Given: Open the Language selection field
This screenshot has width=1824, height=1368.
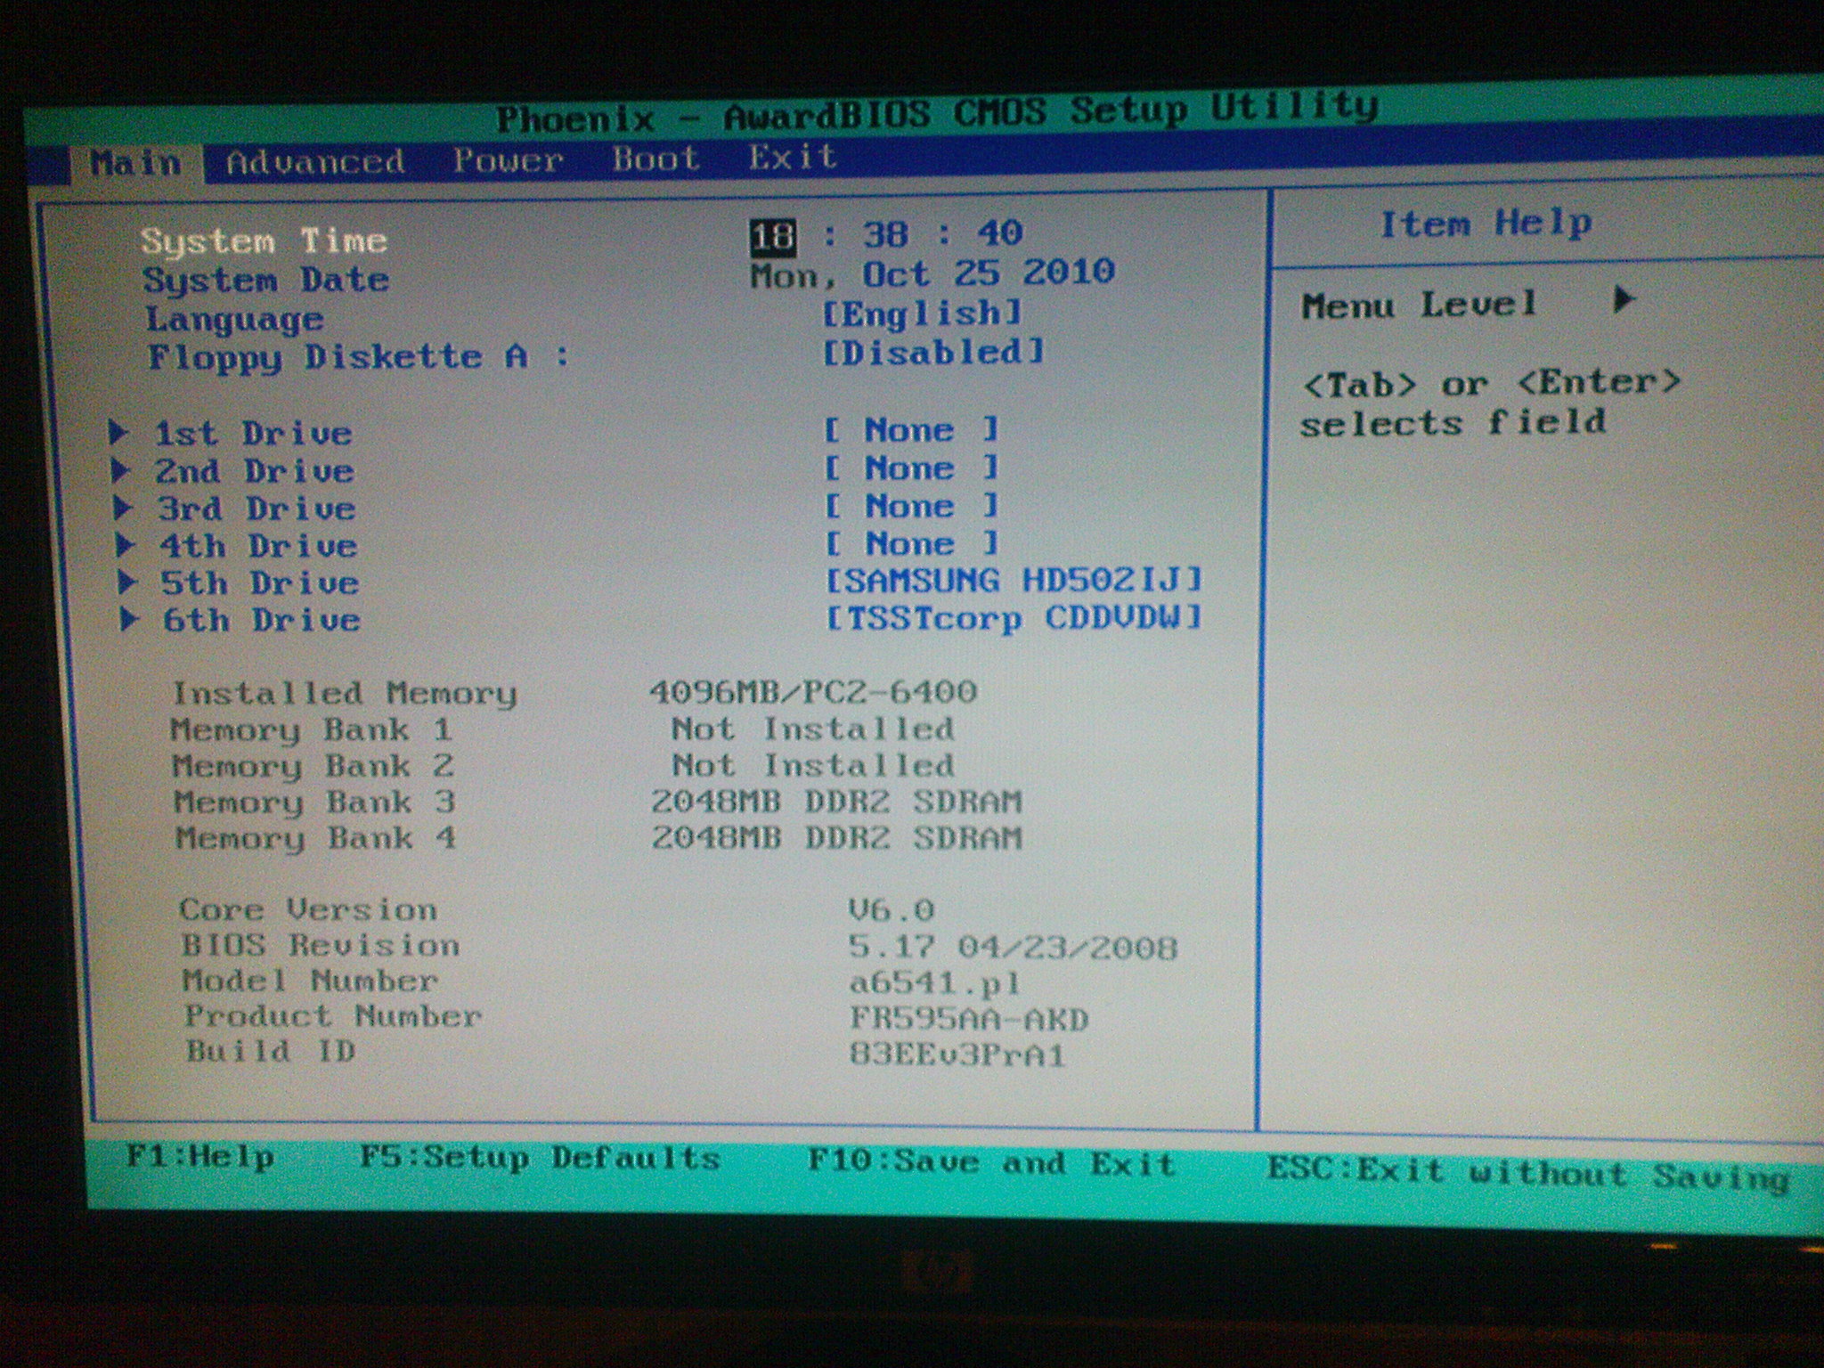Looking at the screenshot, I should pyautogui.click(x=922, y=312).
